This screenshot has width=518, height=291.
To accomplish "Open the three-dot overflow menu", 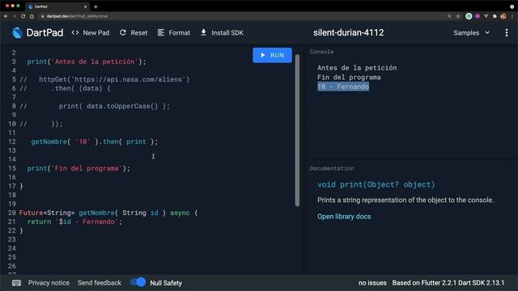I will pos(507,32).
